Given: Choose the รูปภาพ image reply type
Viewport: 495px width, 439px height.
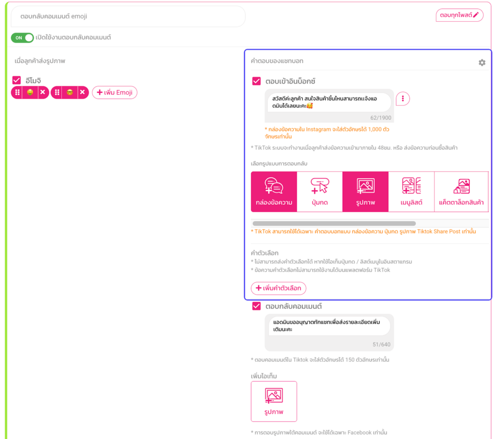Looking at the screenshot, I should coord(365,192).
